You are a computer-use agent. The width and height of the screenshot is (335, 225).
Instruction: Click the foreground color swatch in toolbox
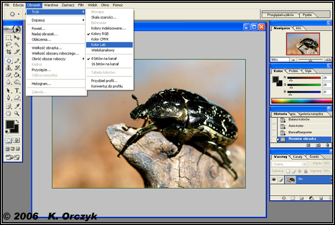[9, 124]
